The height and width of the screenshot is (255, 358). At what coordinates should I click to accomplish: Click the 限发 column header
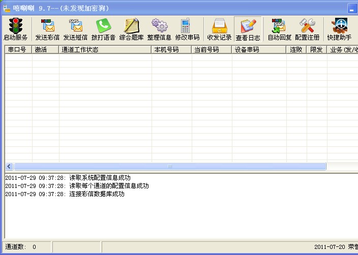(x=316, y=49)
